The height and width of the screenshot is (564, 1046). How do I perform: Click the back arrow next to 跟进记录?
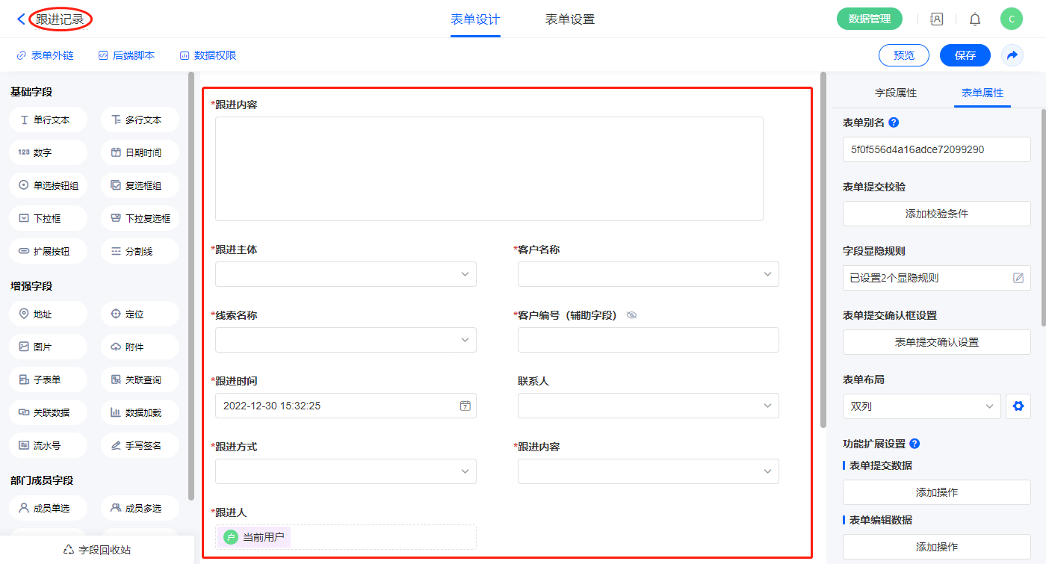[21, 19]
